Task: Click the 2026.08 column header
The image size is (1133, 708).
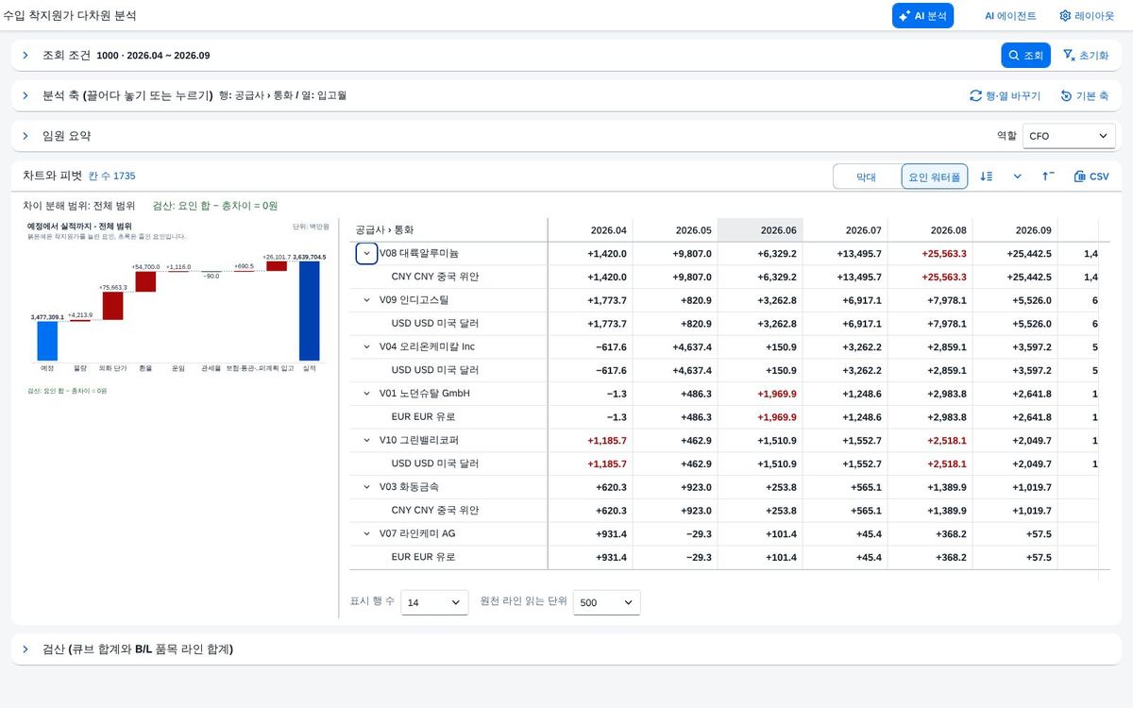Action: point(930,229)
